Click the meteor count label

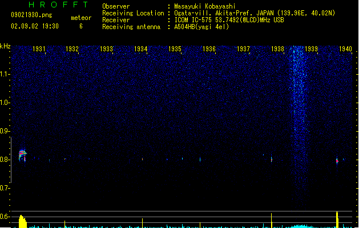[81, 18]
